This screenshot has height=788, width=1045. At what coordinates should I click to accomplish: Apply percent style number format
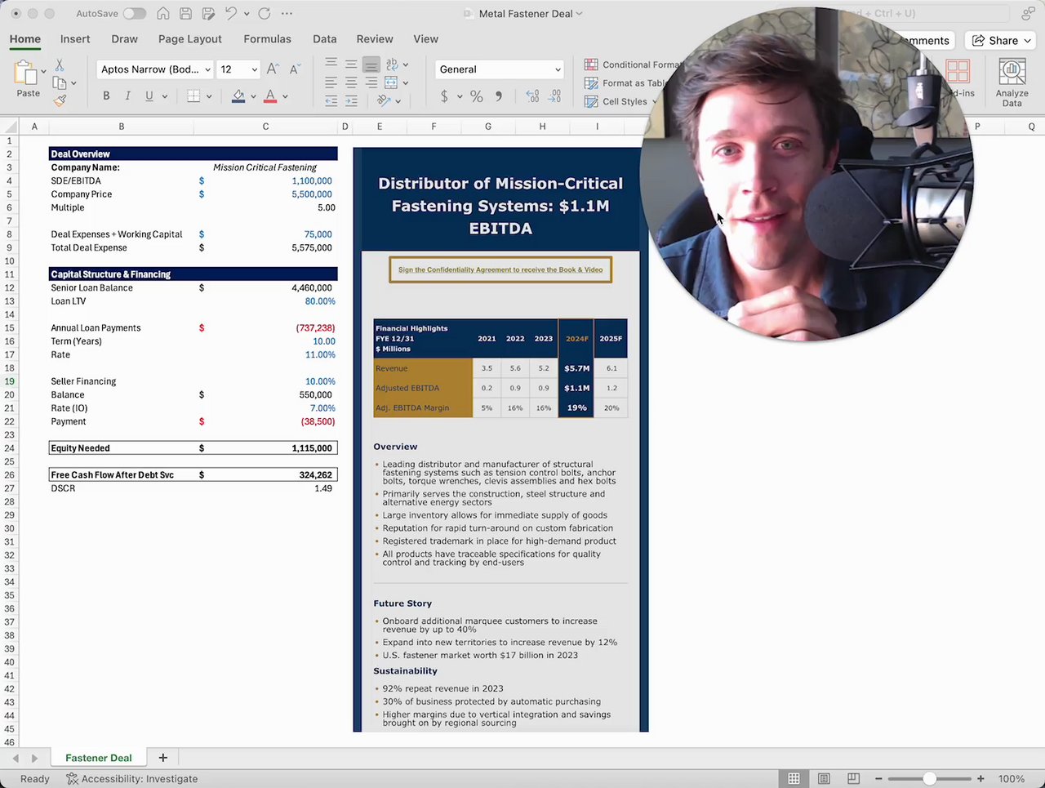477,96
